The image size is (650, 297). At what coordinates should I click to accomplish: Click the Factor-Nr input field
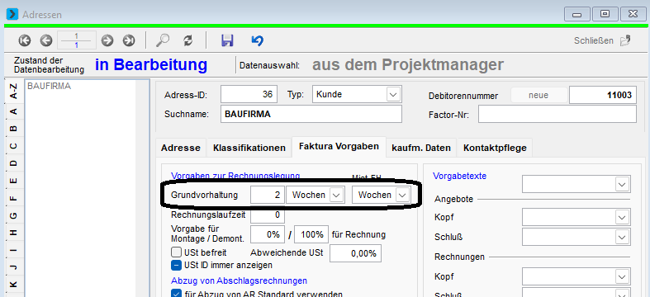pyautogui.click(x=557, y=114)
